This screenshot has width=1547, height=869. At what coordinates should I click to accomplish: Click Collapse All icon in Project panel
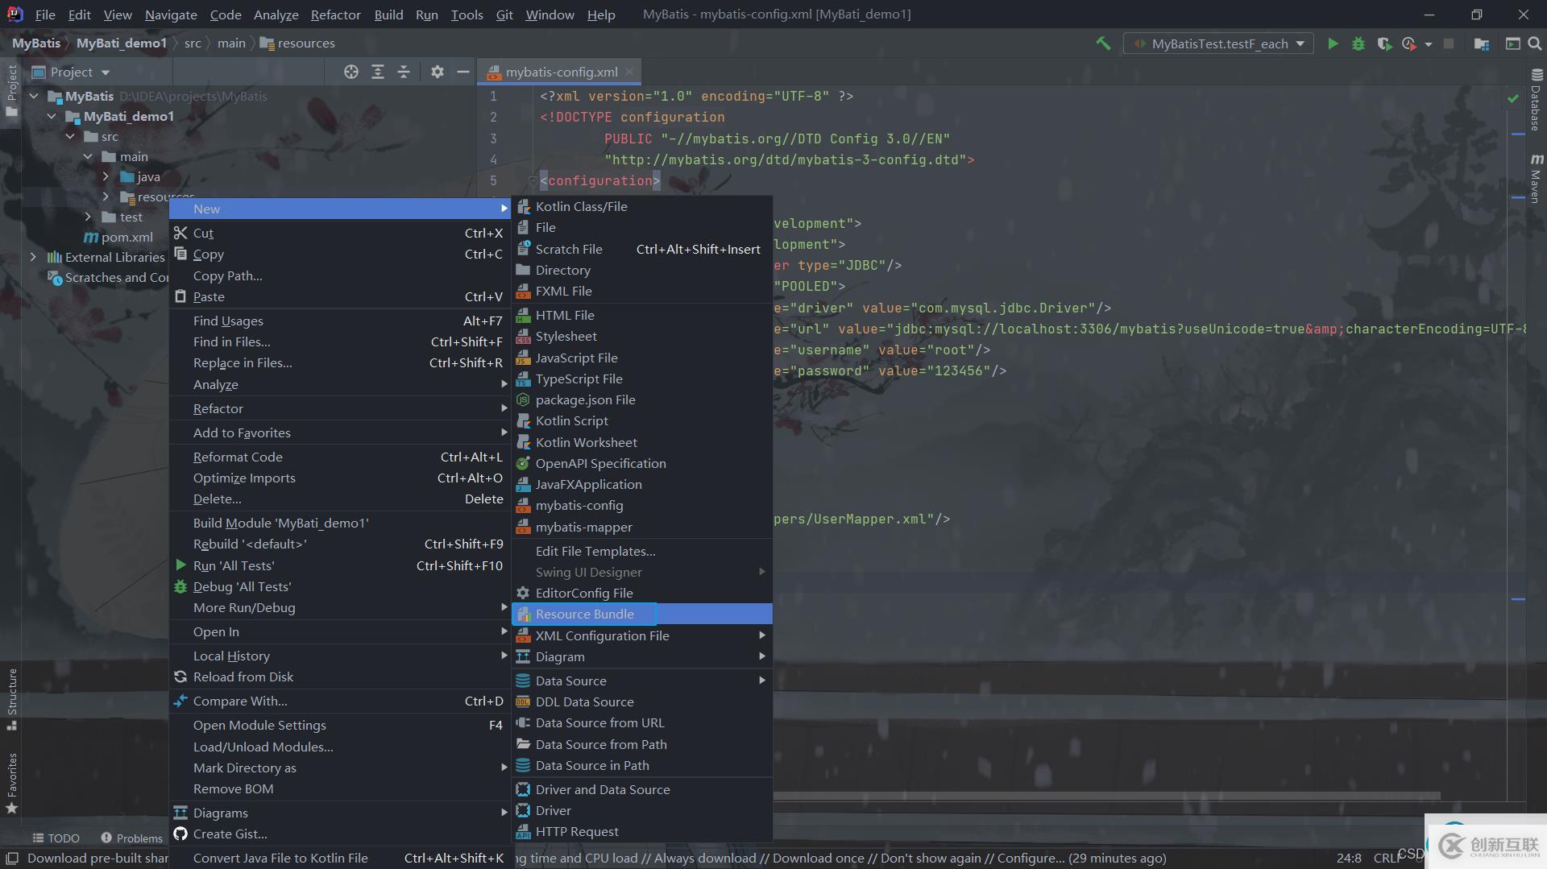tap(404, 72)
